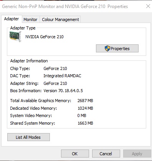Image resolution: width=152 pixels, height=161 pixels.
Task: Open the Colour Management tab
Action: pos(60,20)
